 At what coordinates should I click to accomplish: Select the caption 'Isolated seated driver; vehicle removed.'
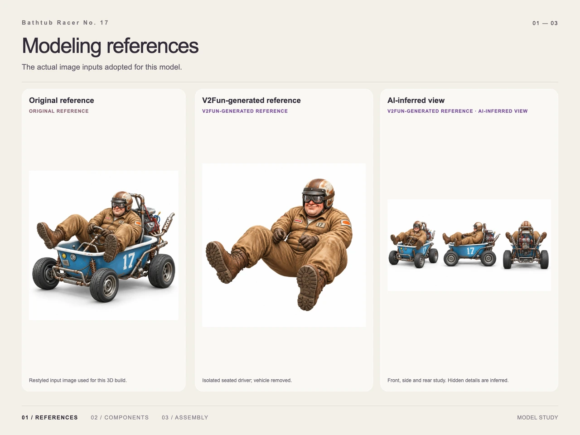pos(247,380)
